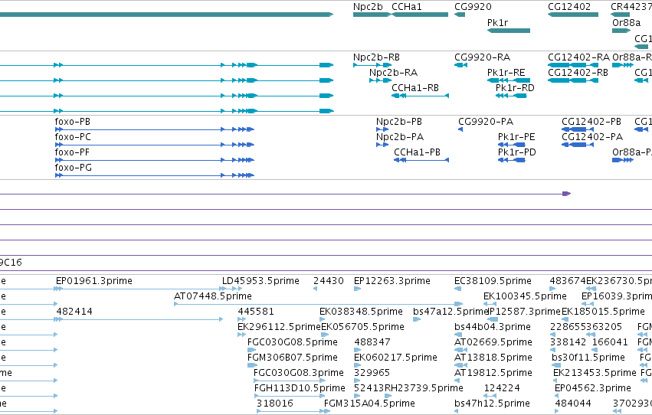Open the EP04562.3prime EST label

pyautogui.click(x=593, y=388)
